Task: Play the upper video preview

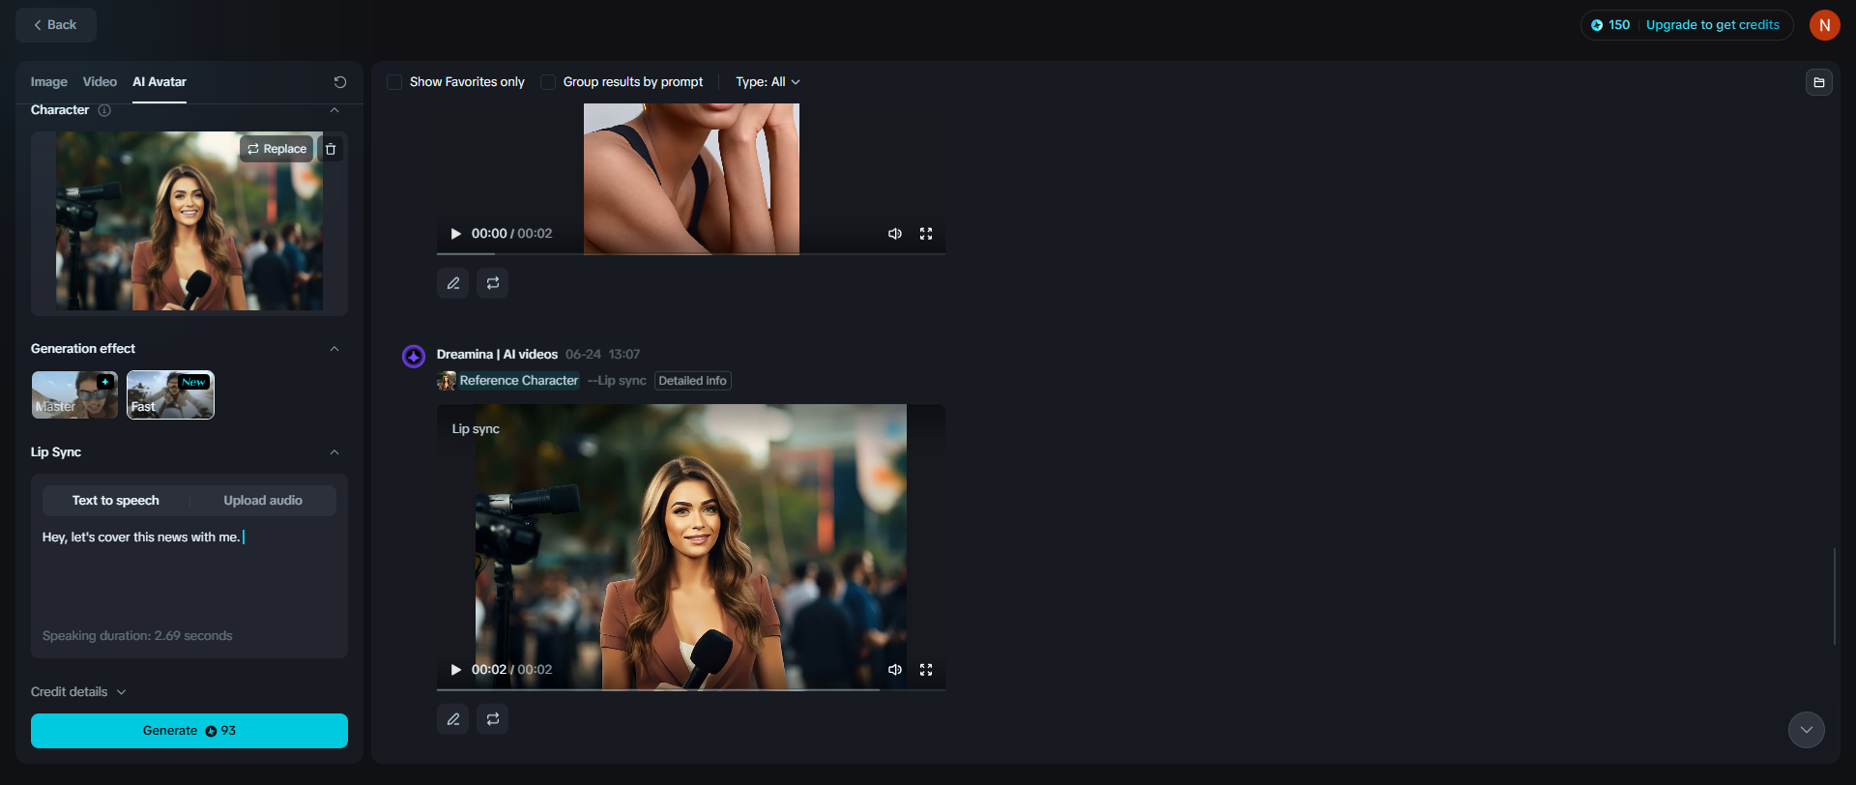Action: click(456, 234)
